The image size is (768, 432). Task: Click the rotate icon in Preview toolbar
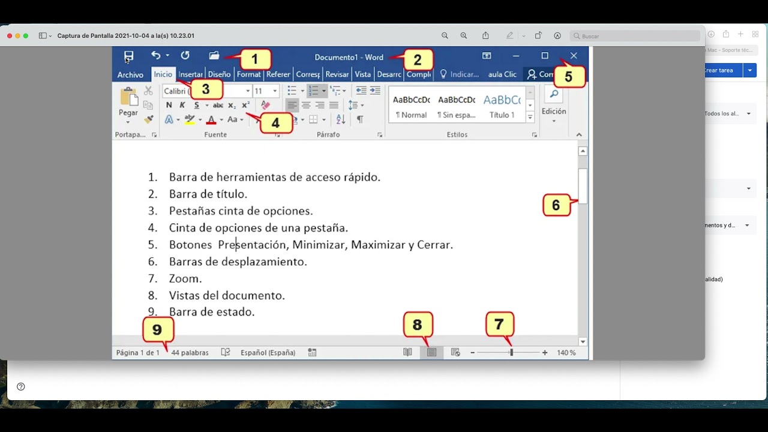tap(538, 35)
